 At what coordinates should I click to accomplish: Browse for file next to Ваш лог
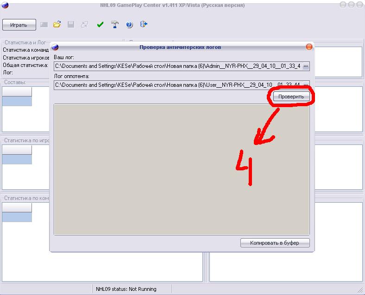(306, 66)
